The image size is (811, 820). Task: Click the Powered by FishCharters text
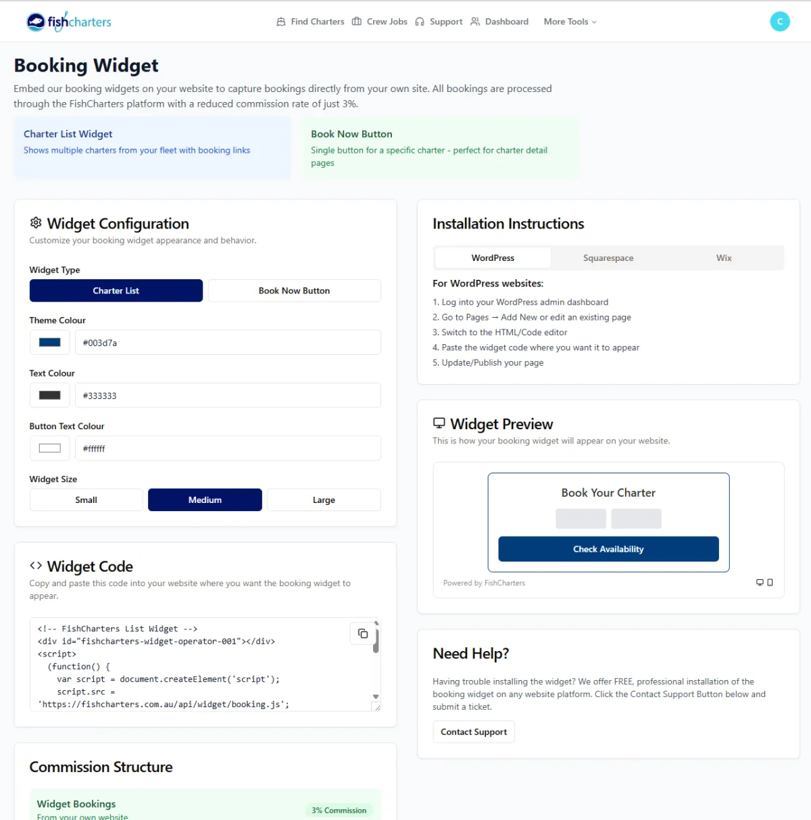pos(484,583)
